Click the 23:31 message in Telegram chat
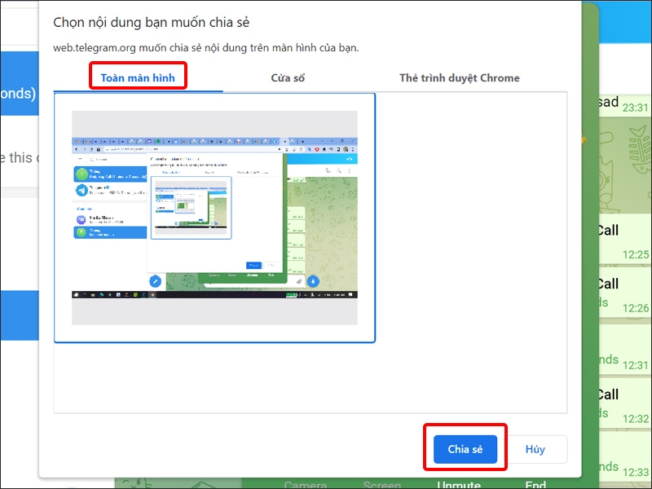 coord(625,104)
